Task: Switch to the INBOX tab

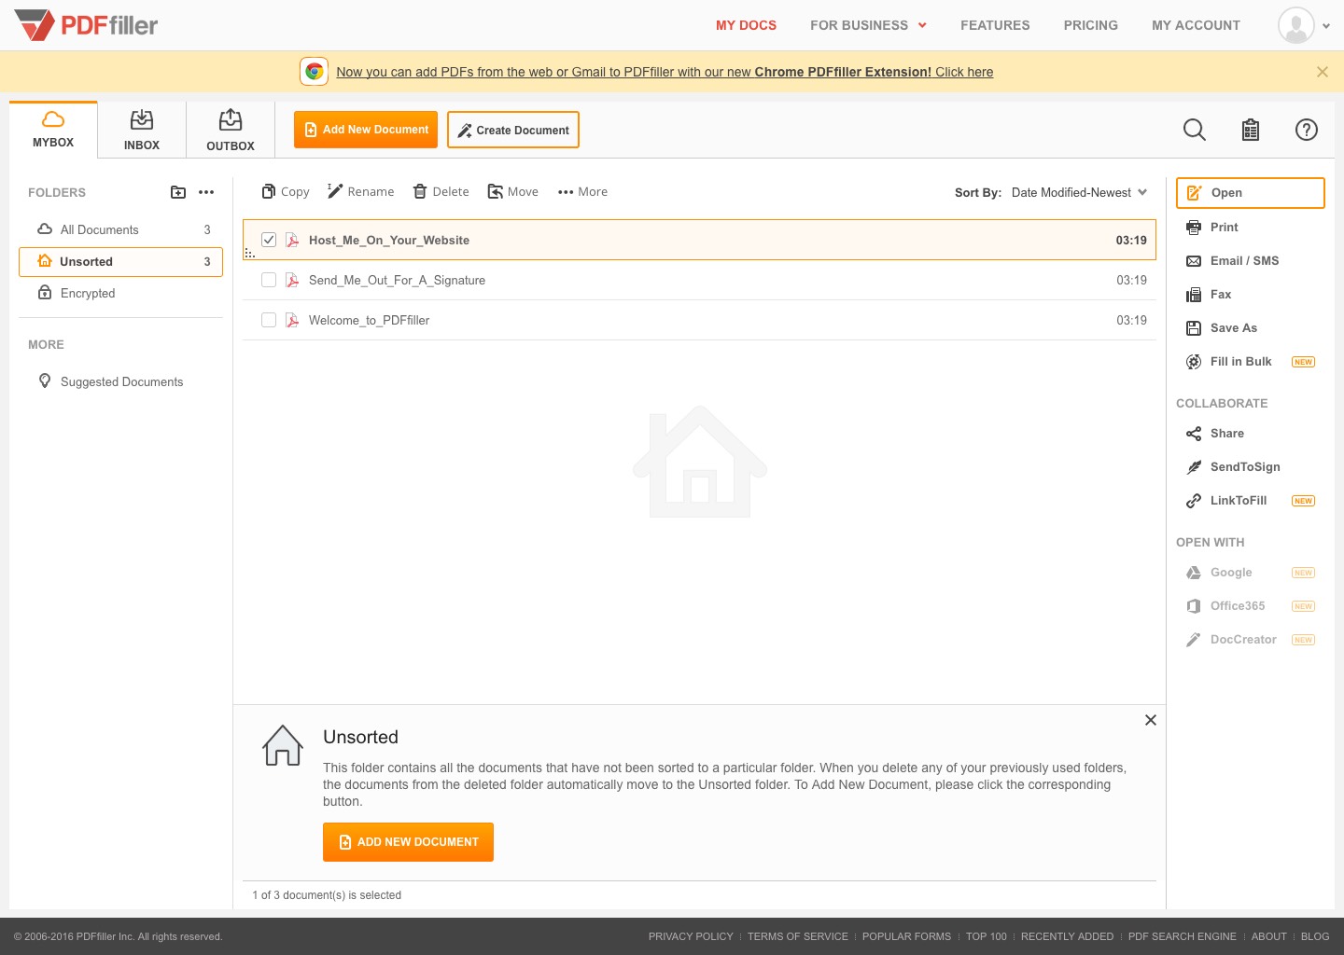Action: [x=142, y=130]
